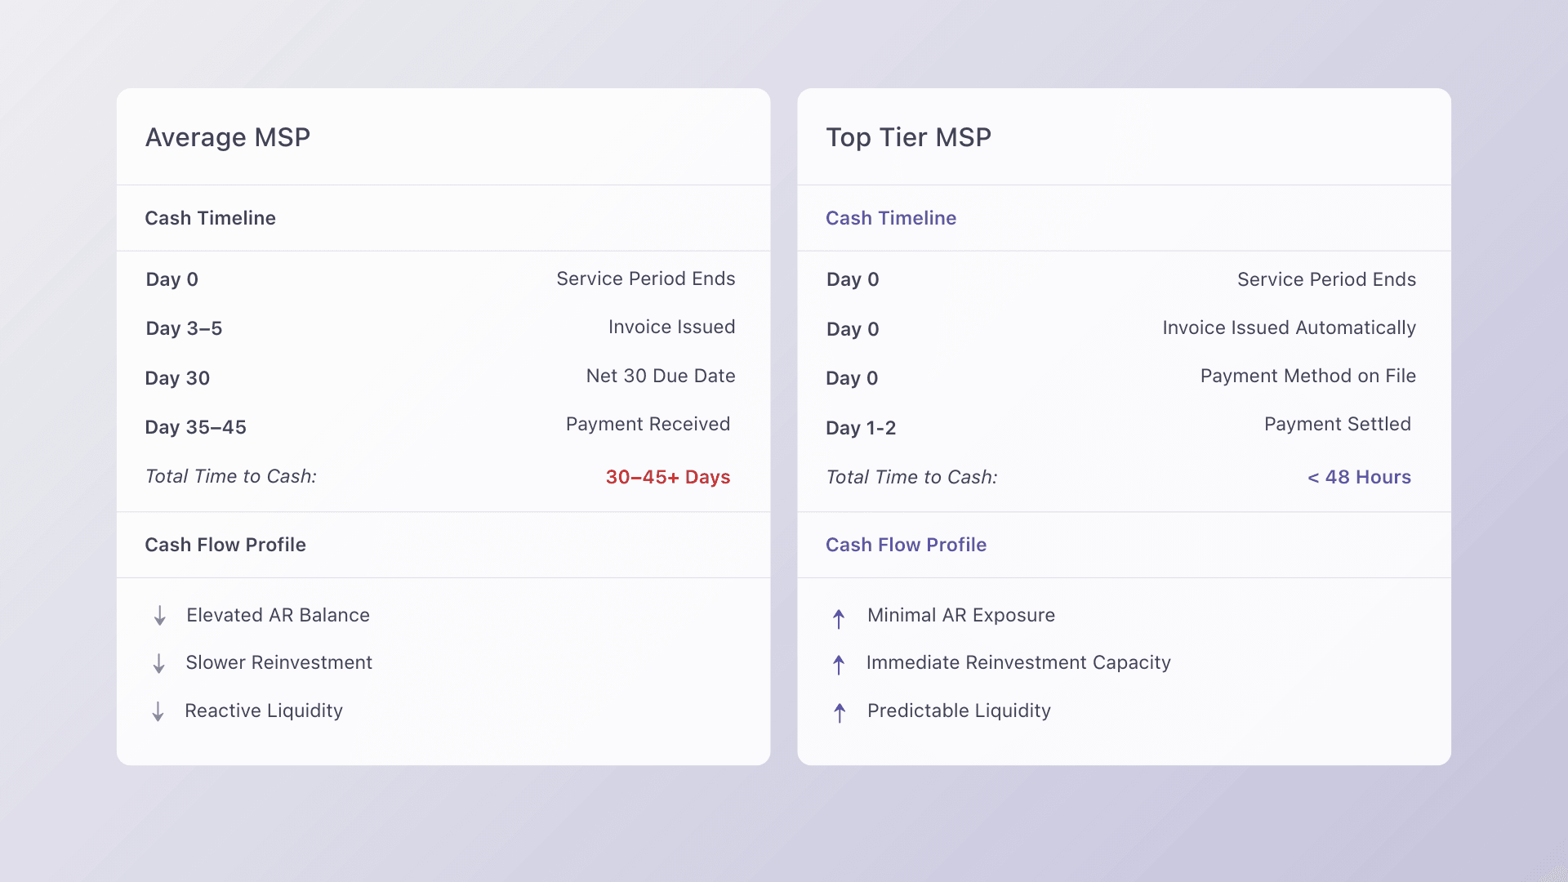
Task: Click Average MSP's Cash Flow Profile header
Action: point(225,545)
